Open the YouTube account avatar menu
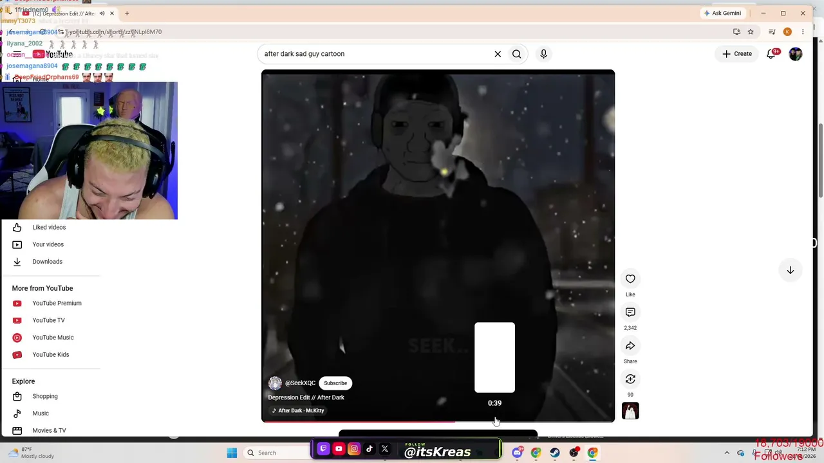Image resolution: width=824 pixels, height=463 pixels. pyautogui.click(x=796, y=54)
